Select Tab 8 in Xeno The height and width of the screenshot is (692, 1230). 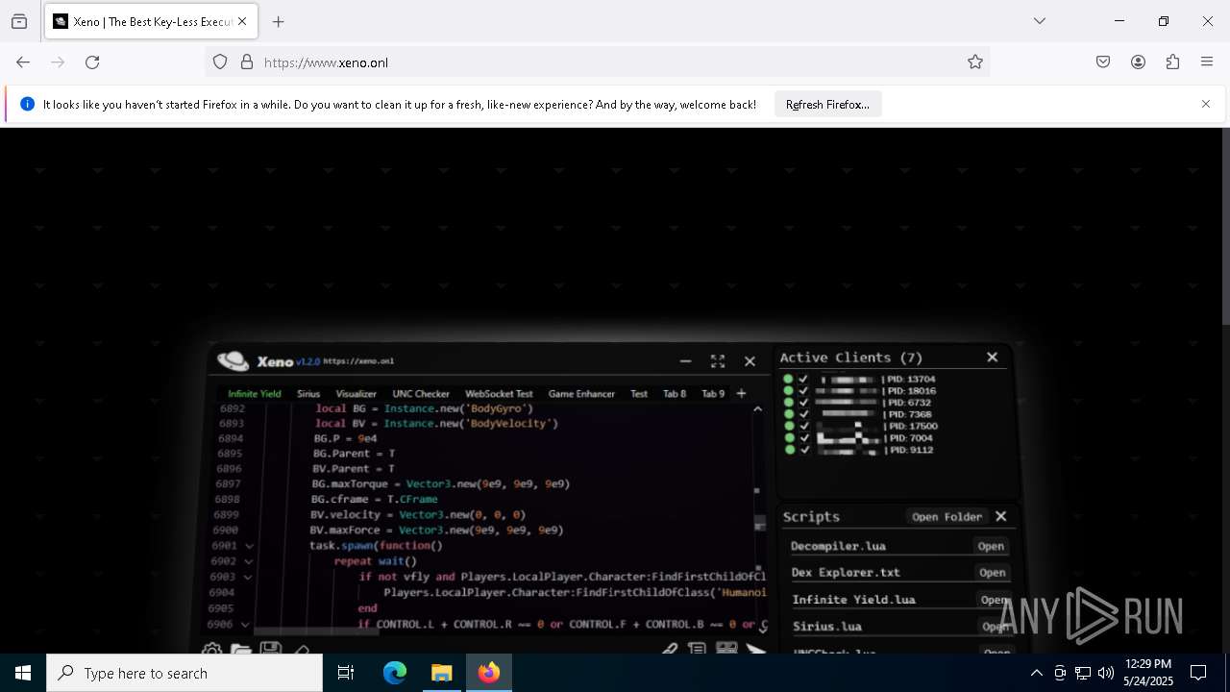(675, 394)
